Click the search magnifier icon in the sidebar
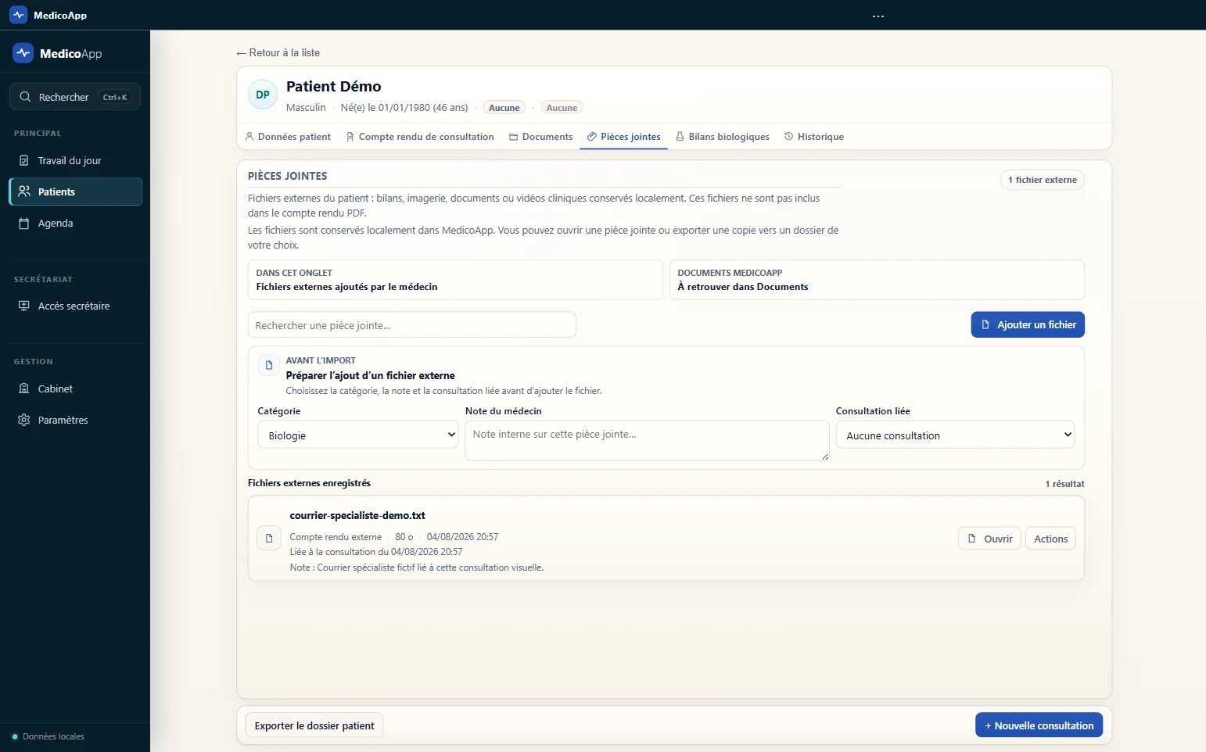1206x752 pixels. (x=25, y=97)
